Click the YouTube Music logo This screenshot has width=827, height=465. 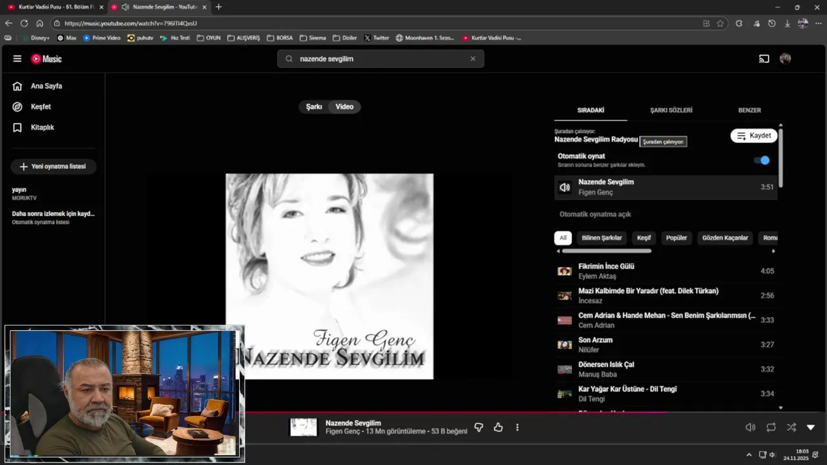pyautogui.click(x=47, y=59)
